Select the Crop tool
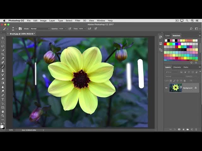Screen dimensions: 202x151 3,54
